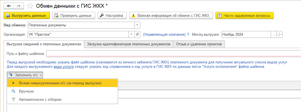Open Часто задаваемые вопросы
The image size is (301, 112).
(244, 15)
